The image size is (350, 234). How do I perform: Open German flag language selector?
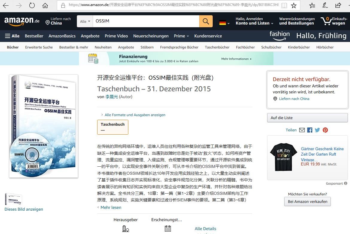pos(224,22)
